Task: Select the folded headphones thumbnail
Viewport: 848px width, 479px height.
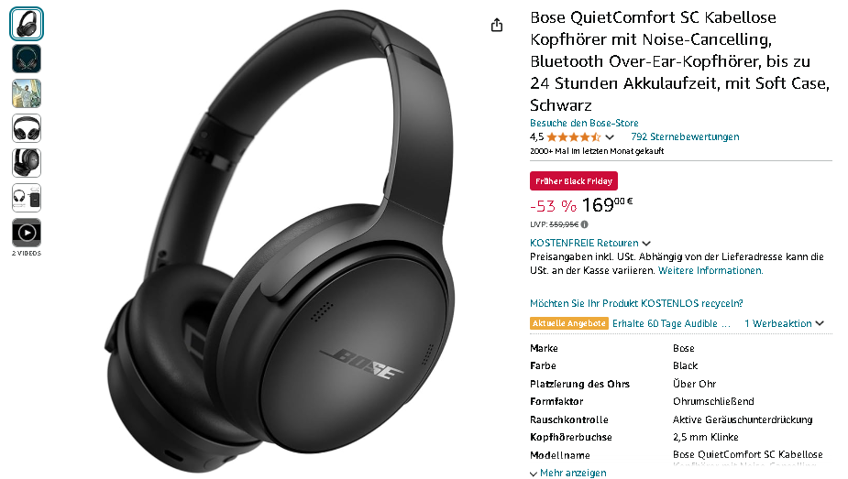Action: 27,163
